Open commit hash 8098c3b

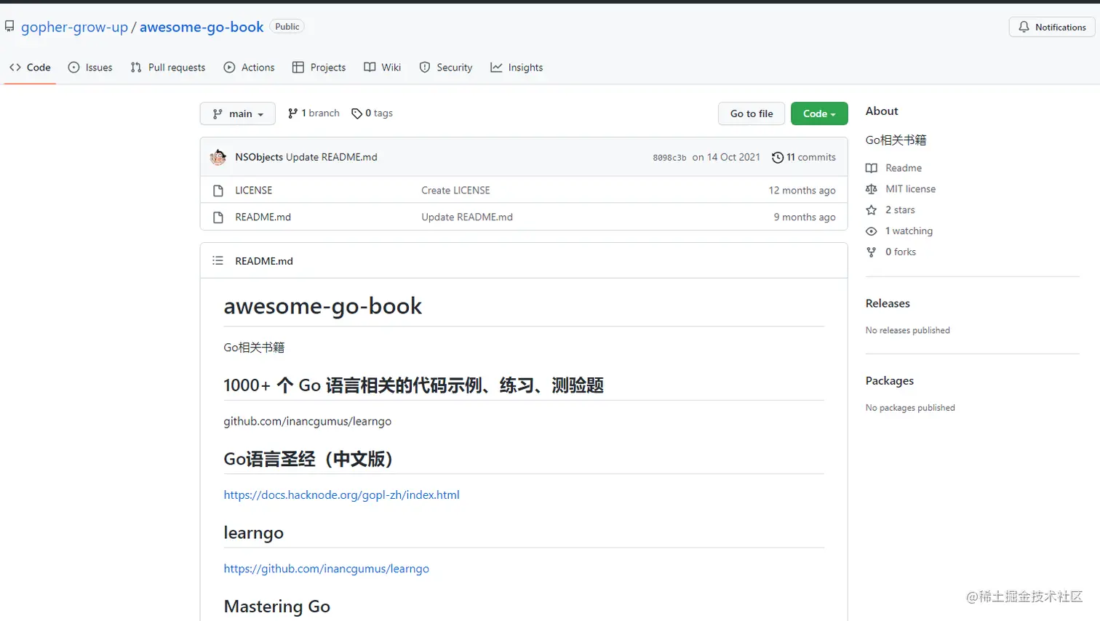pyautogui.click(x=669, y=158)
